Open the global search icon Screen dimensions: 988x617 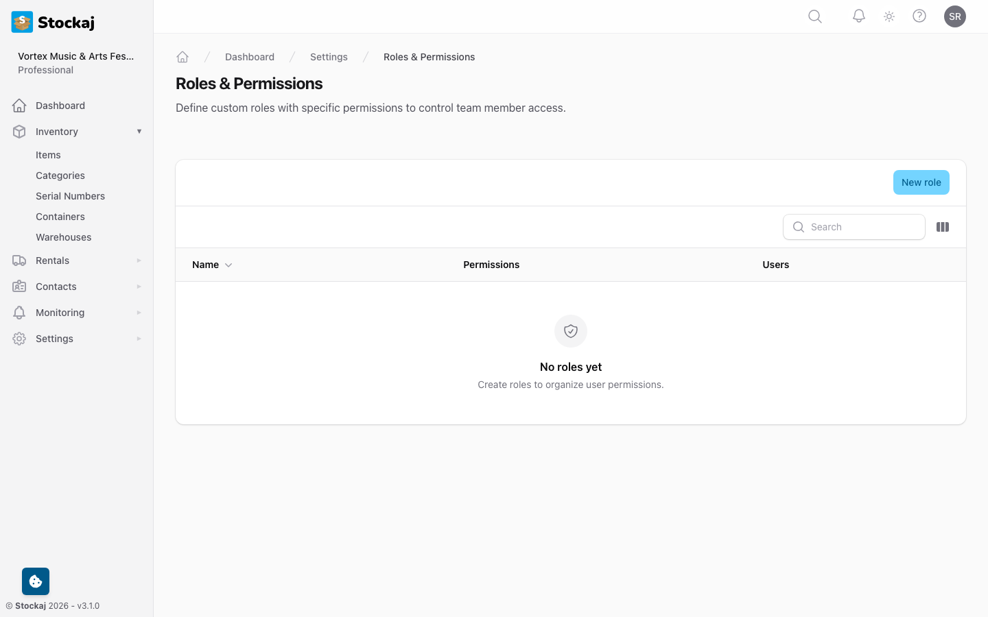pyautogui.click(x=814, y=16)
